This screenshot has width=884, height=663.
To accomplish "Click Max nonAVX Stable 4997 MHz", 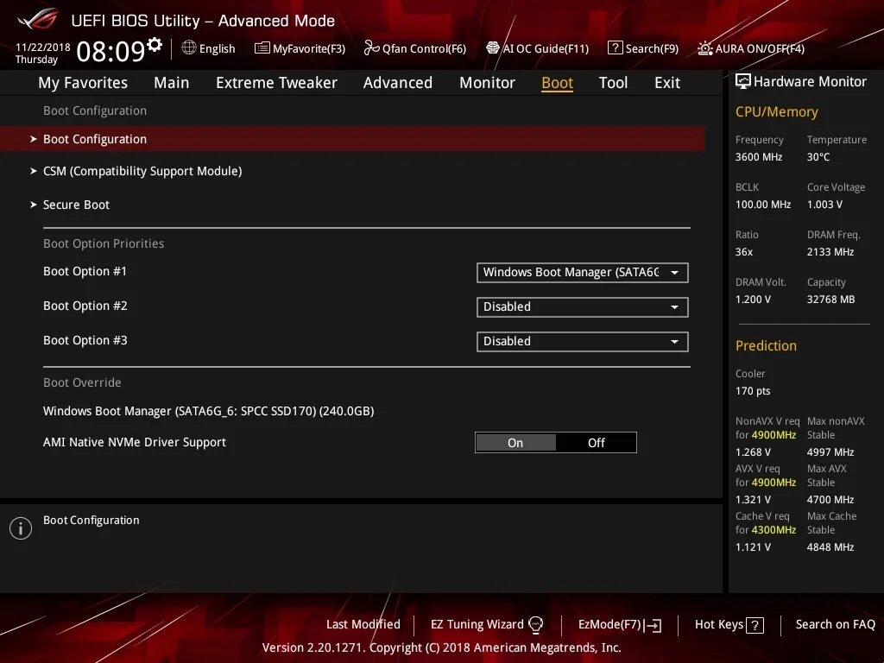I will pos(830,452).
